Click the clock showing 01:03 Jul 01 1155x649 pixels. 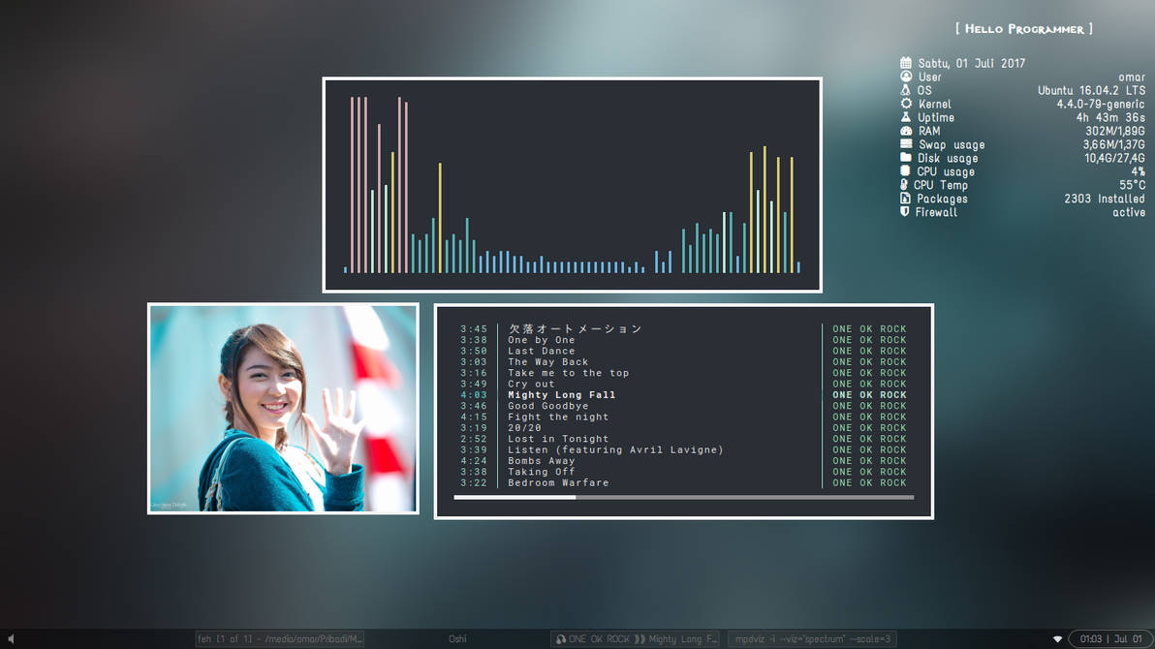coord(1111,638)
